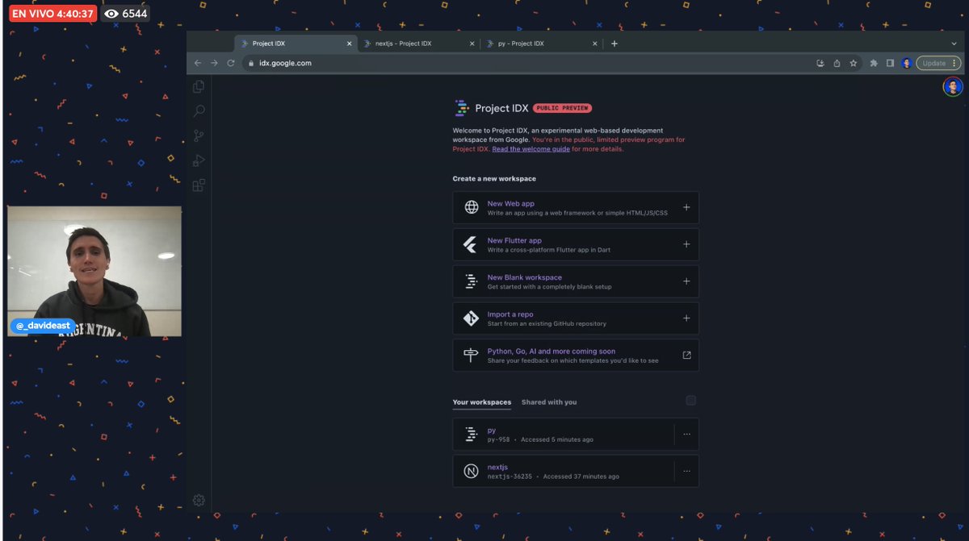The image size is (969, 541).
Task: Click 'py-958 · Accessed 5 minutes ago' text
Action: click(x=540, y=440)
